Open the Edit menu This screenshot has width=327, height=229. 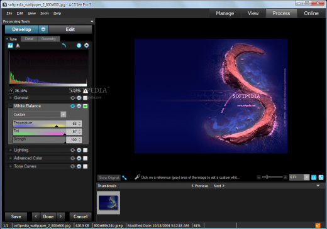pyautogui.click(x=20, y=13)
